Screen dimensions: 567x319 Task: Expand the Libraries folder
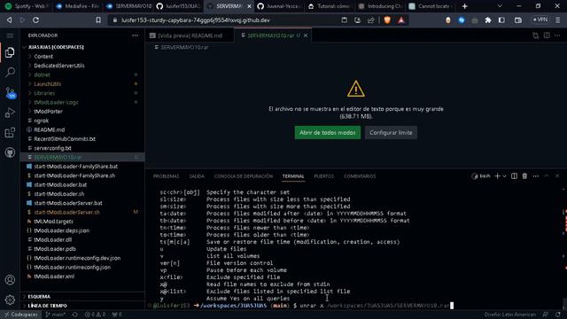point(44,93)
